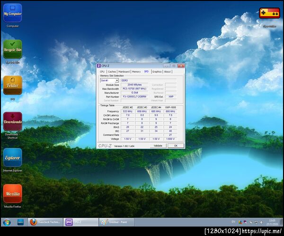Screen dimensions: 284x236
Task: Click the PC3-10700 (667 MHz) bandwidth value
Action: click(x=134, y=89)
